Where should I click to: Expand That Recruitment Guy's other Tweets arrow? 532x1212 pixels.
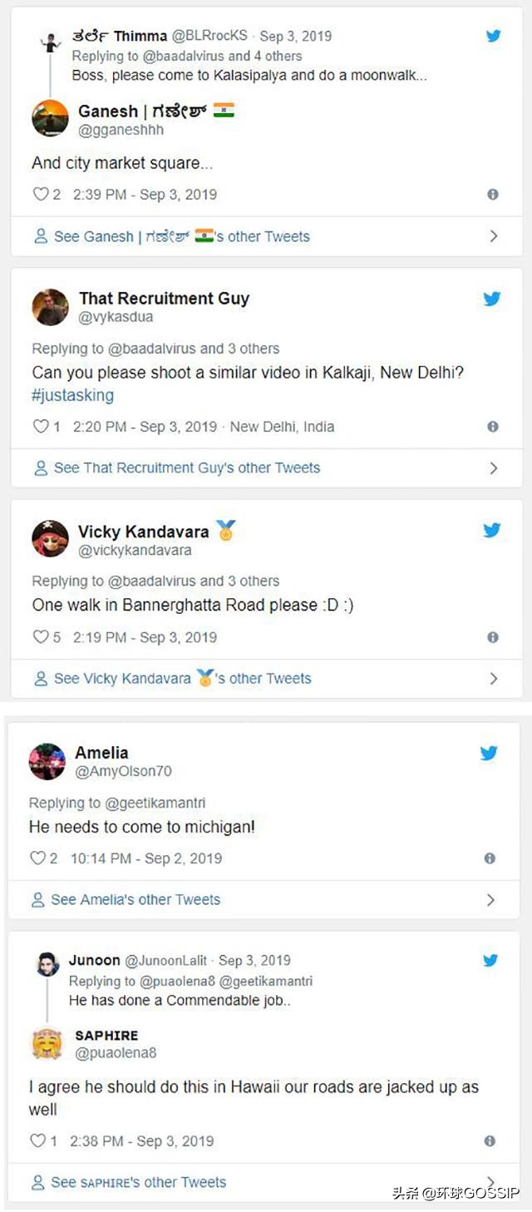(x=493, y=468)
